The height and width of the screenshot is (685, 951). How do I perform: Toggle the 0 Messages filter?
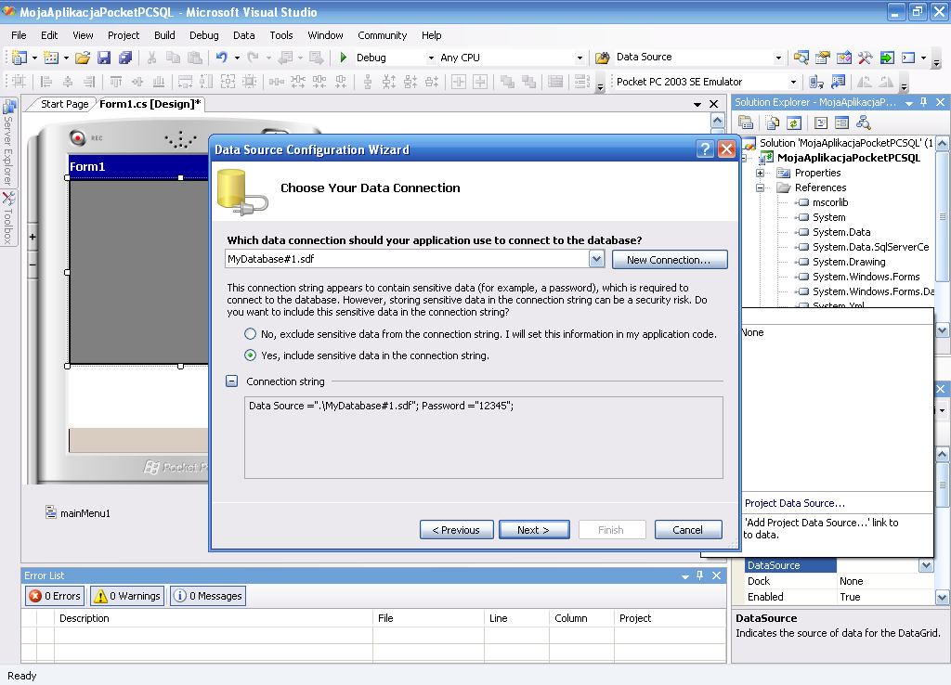pos(208,596)
